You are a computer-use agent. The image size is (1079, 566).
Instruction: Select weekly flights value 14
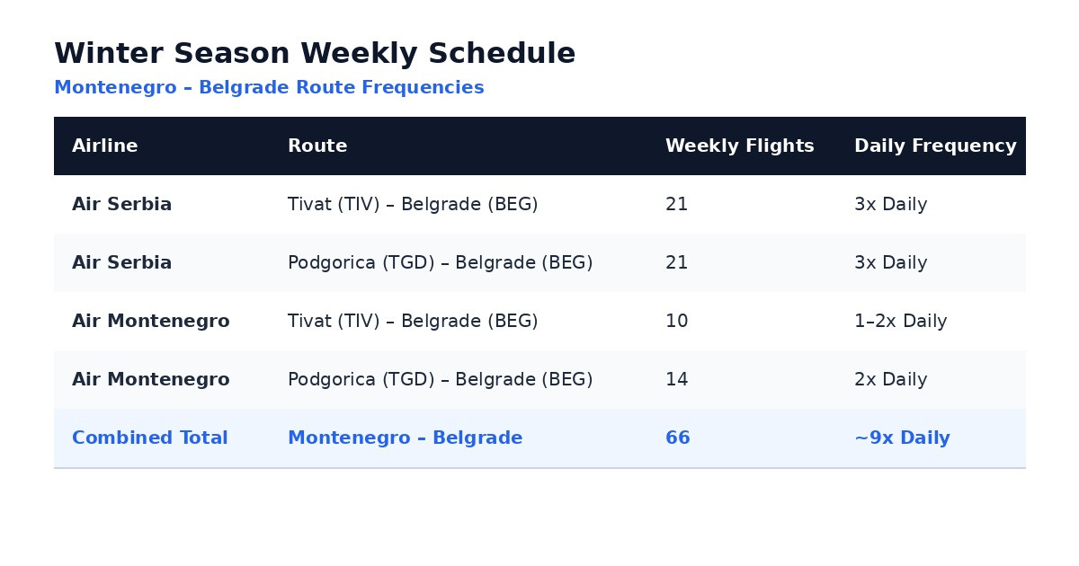click(677, 380)
